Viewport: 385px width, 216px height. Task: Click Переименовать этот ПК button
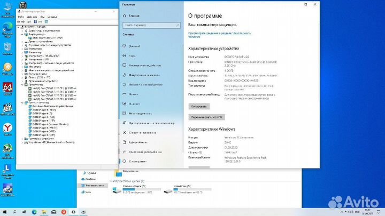coord(206,117)
